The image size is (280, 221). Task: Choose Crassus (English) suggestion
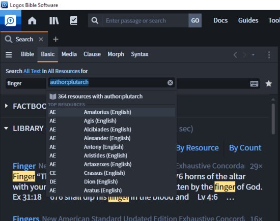coord(111,173)
